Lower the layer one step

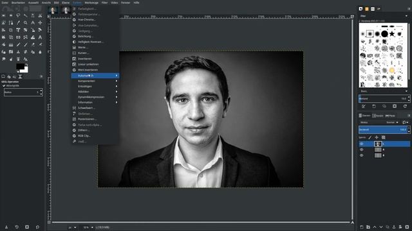(x=381, y=227)
